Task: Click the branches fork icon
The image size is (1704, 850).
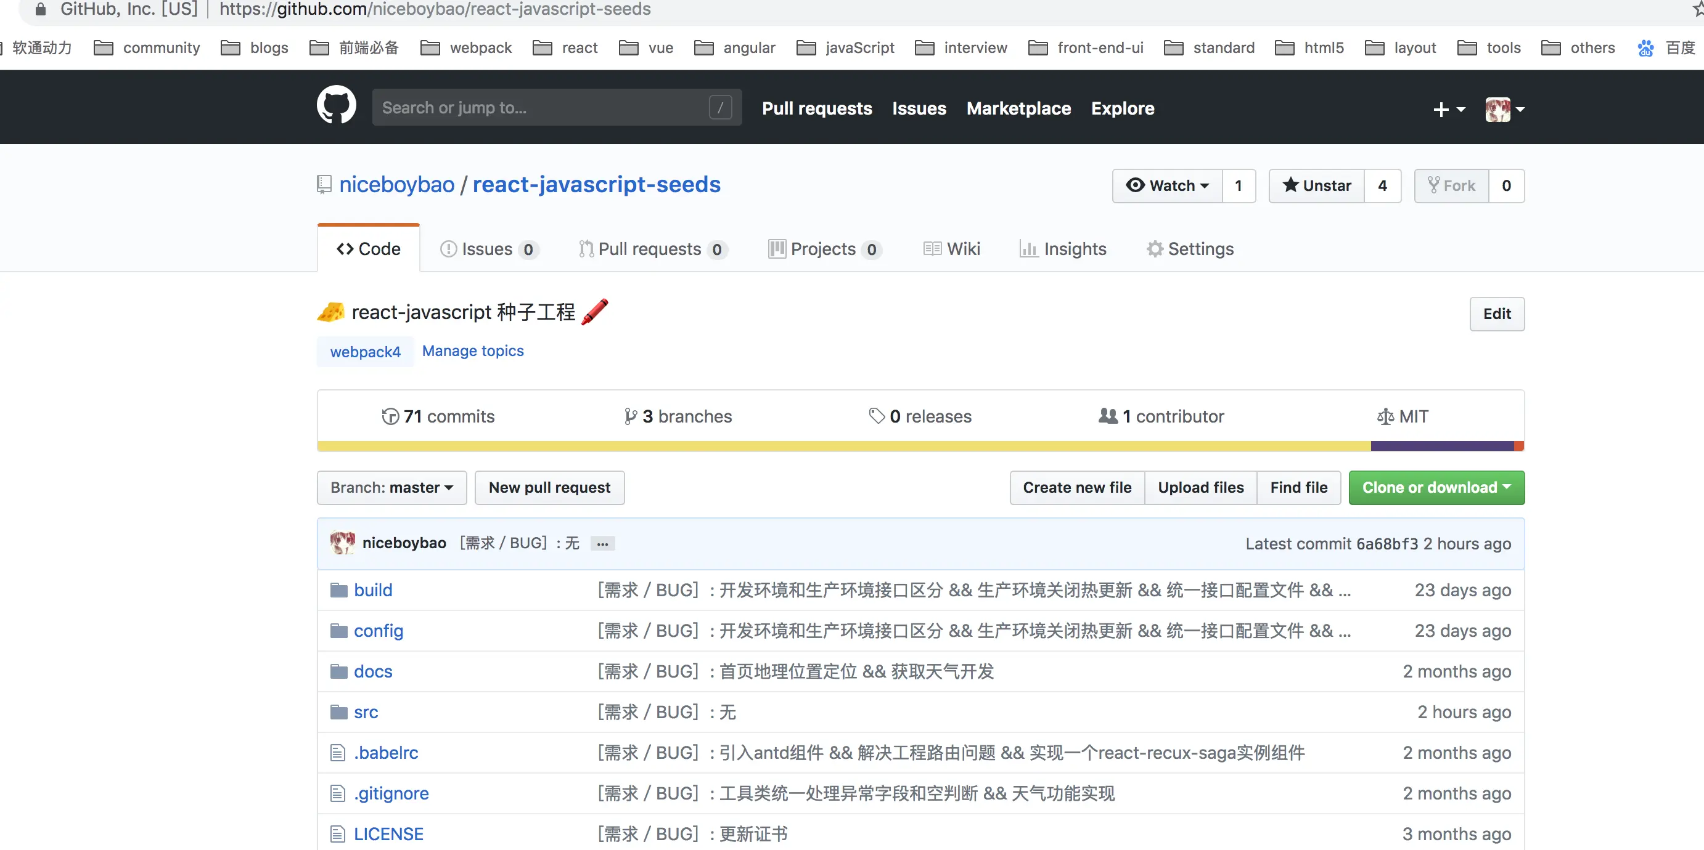Action: (x=631, y=416)
